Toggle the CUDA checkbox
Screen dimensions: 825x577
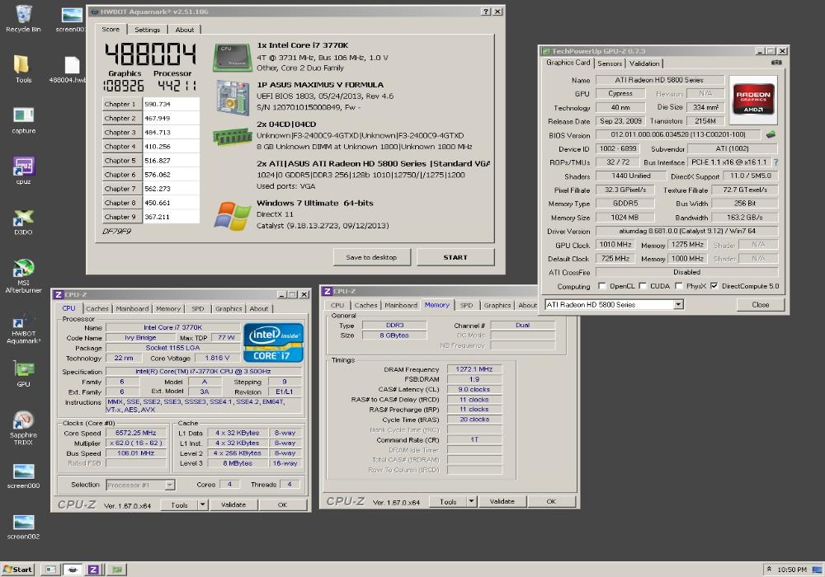pos(643,286)
